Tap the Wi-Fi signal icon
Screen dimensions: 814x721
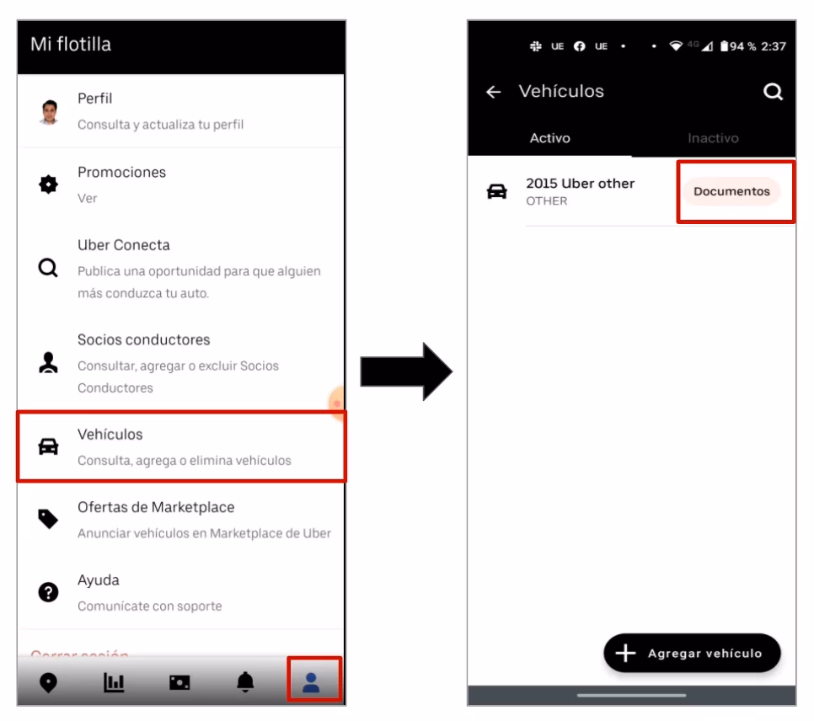tap(676, 46)
